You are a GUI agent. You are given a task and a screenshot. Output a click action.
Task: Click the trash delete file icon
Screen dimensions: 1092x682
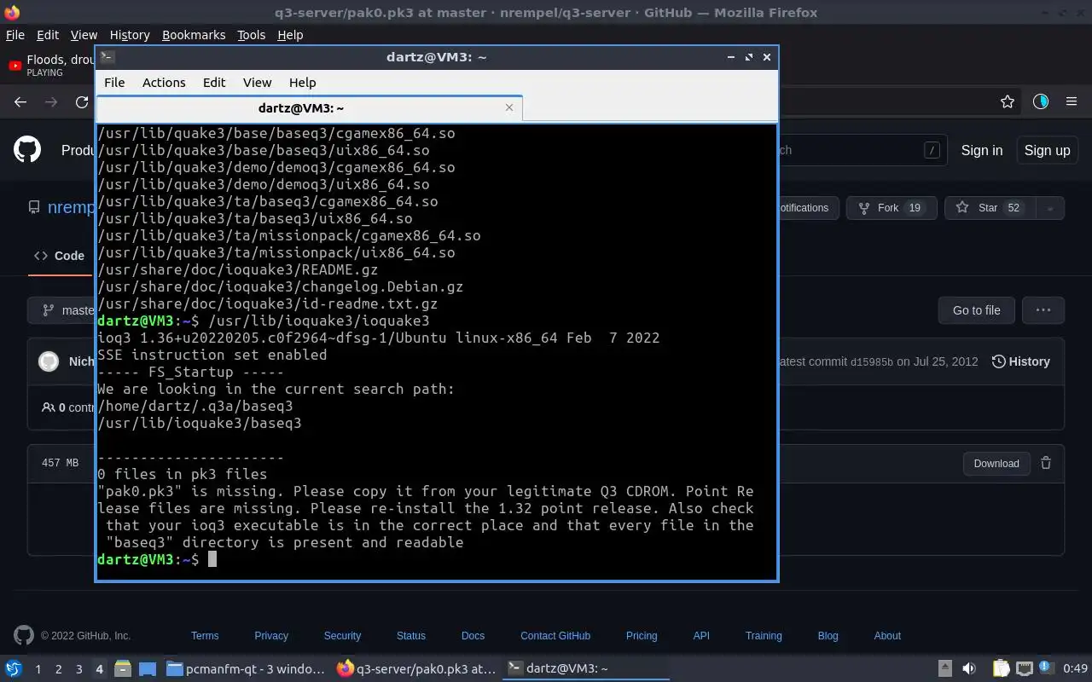click(x=1046, y=464)
